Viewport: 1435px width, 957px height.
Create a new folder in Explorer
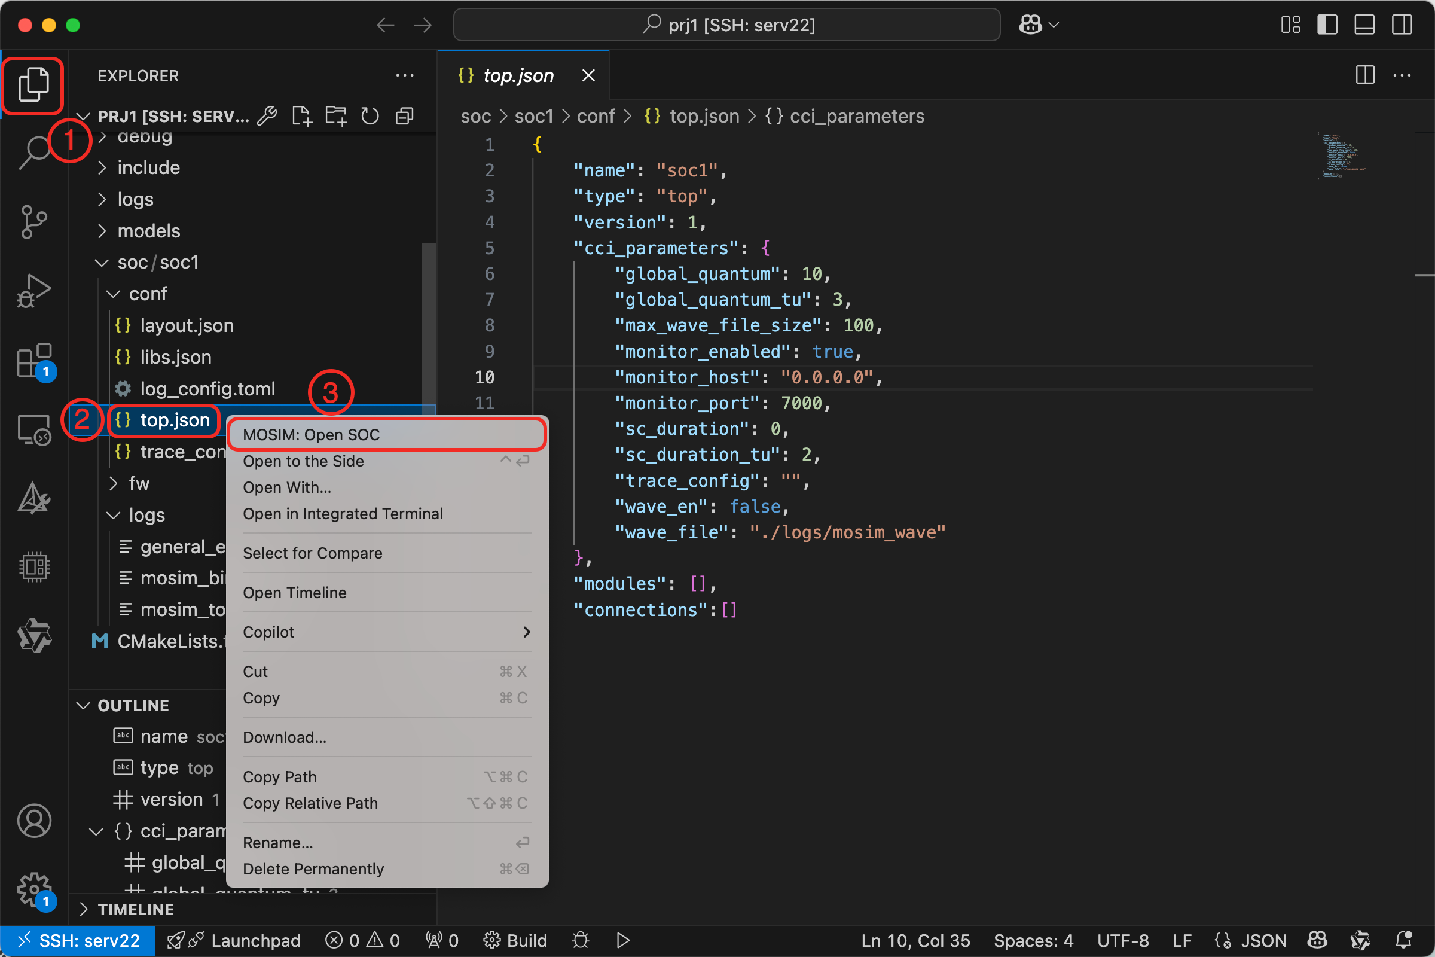(x=336, y=116)
